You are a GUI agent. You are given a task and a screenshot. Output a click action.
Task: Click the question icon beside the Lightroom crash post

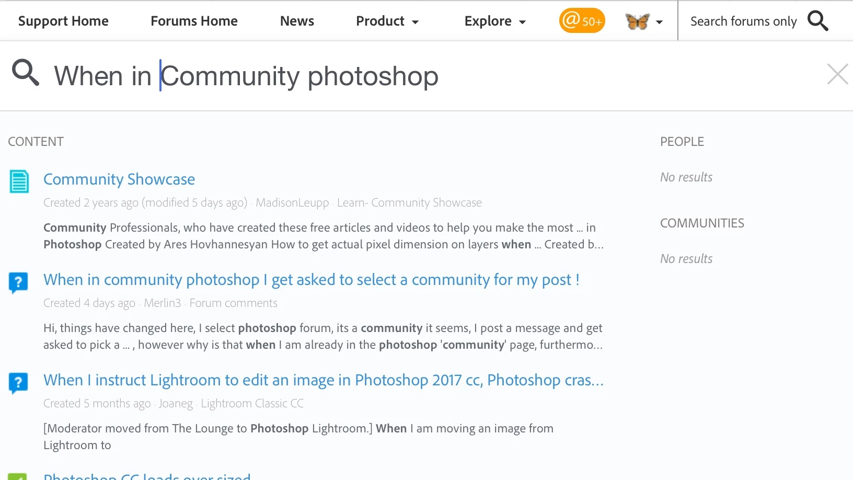18,383
